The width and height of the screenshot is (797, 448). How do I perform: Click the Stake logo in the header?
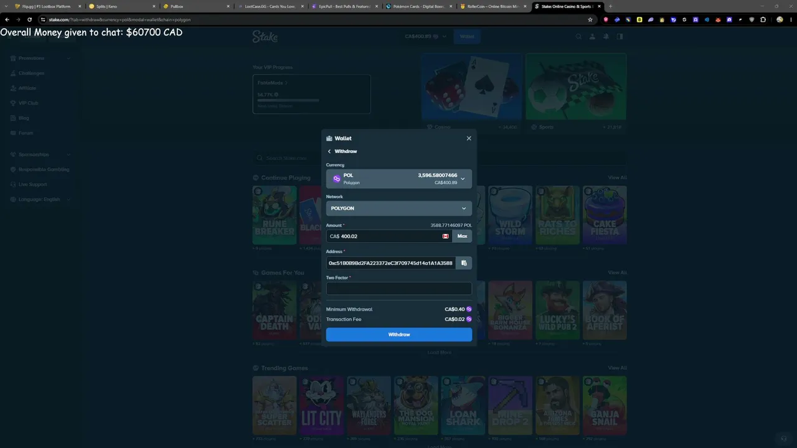pyautogui.click(x=265, y=37)
